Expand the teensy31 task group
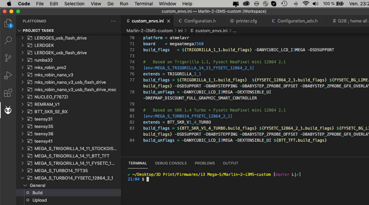Screen dimensions: 369x205 23,119
